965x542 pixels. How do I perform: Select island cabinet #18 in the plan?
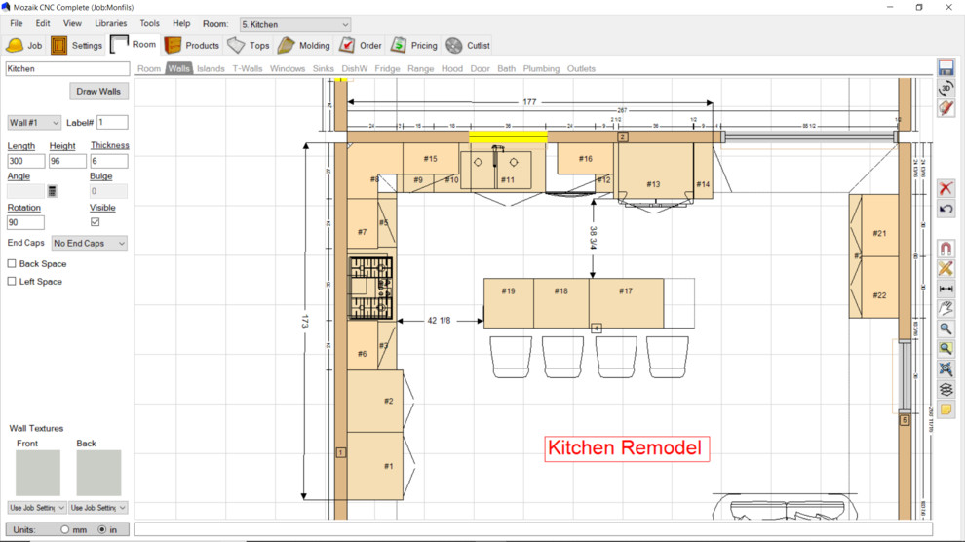(x=560, y=303)
